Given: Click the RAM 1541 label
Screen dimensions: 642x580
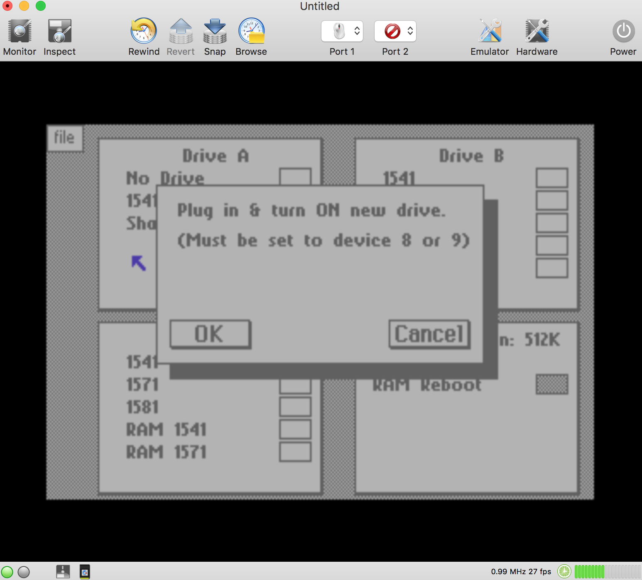Looking at the screenshot, I should click(x=166, y=429).
